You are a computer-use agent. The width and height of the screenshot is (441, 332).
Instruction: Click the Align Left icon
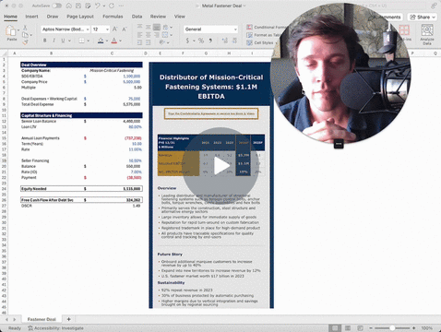coord(139,35)
